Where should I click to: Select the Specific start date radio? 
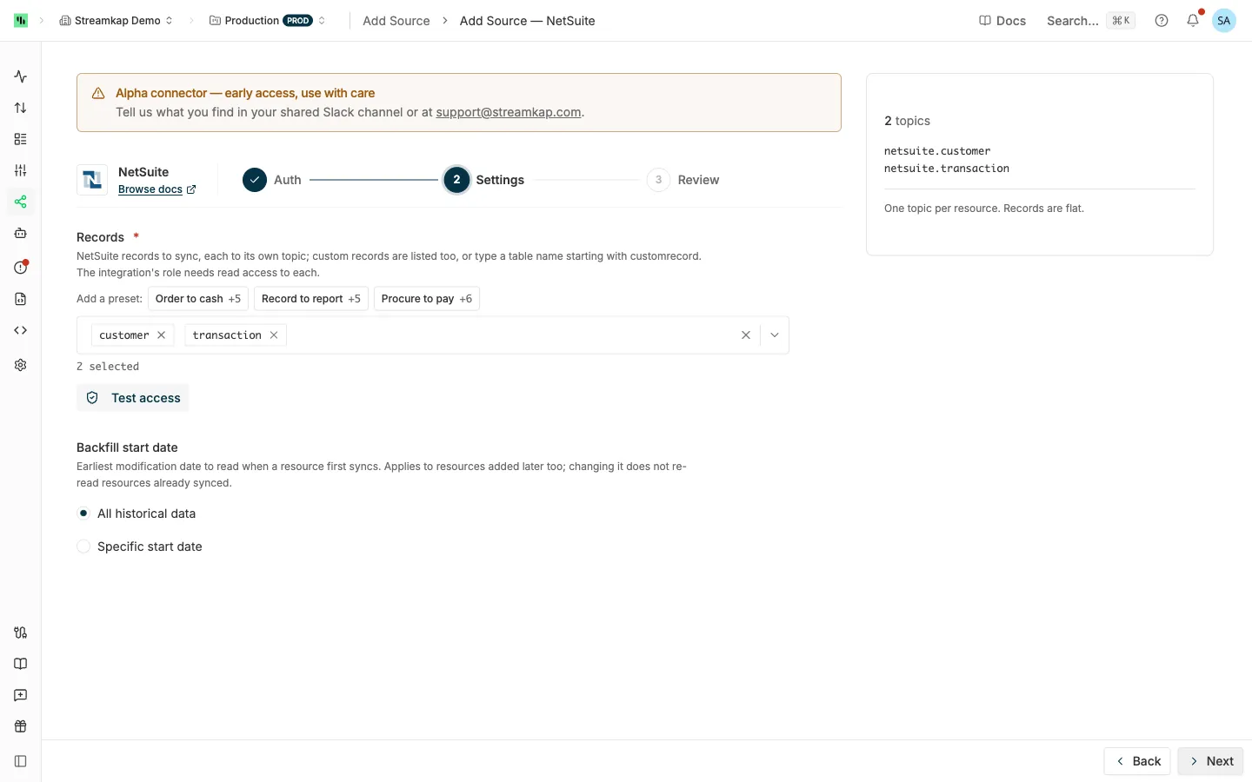83,547
